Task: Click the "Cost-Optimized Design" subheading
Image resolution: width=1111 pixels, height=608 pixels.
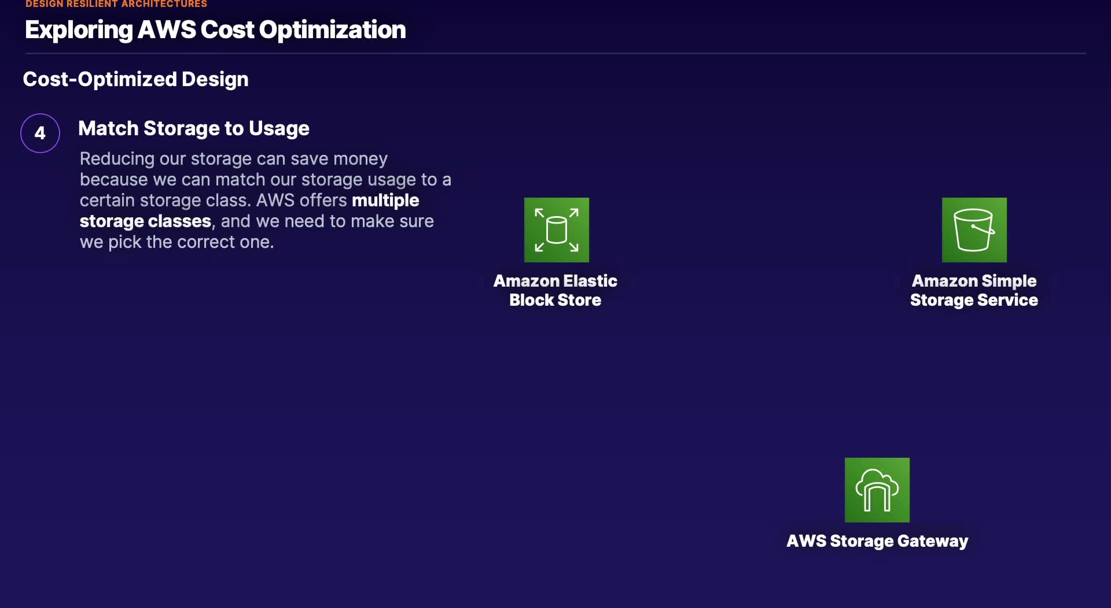Action: [x=135, y=79]
